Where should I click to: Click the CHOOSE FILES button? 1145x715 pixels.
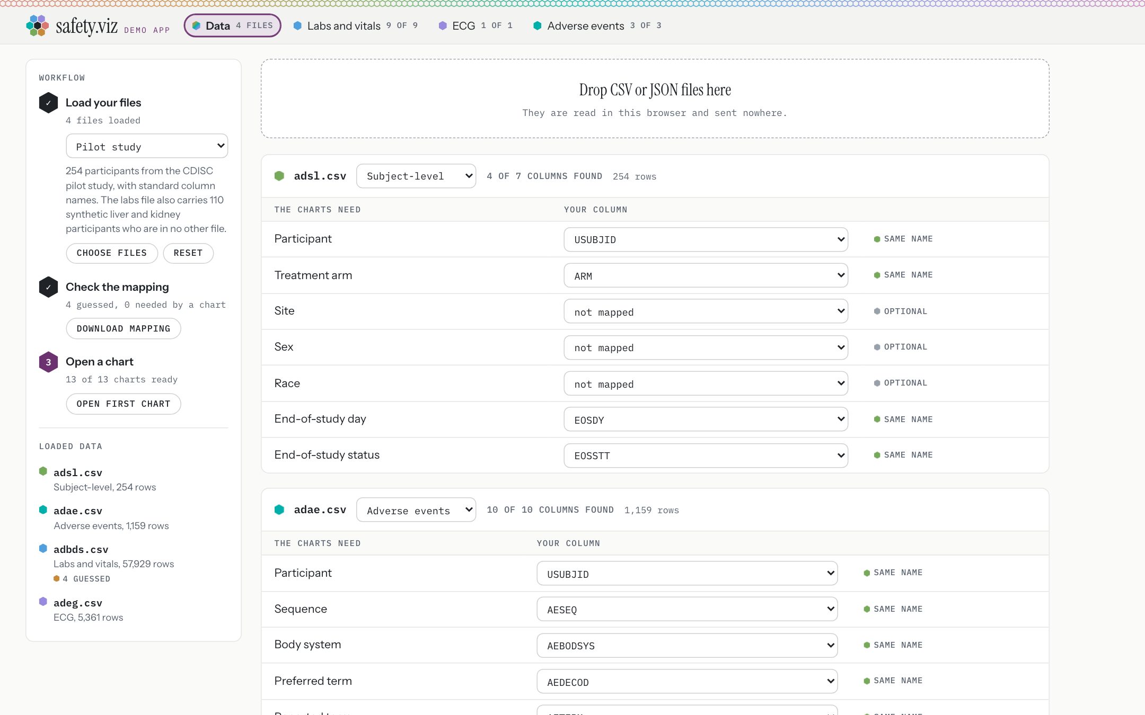click(112, 253)
